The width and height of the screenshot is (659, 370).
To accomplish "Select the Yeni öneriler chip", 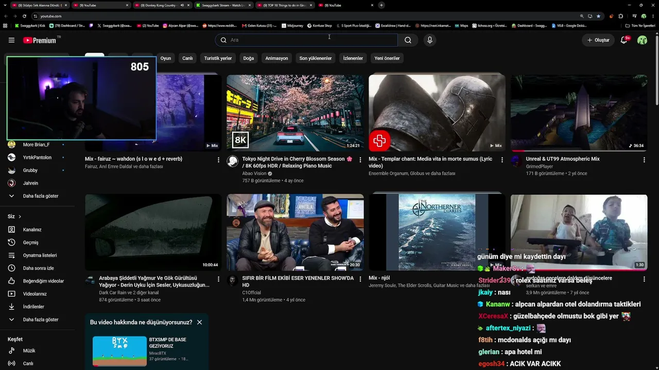I will point(387,58).
